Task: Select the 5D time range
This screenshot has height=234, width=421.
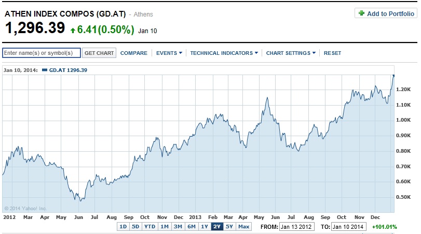Action: pyautogui.click(x=135, y=227)
